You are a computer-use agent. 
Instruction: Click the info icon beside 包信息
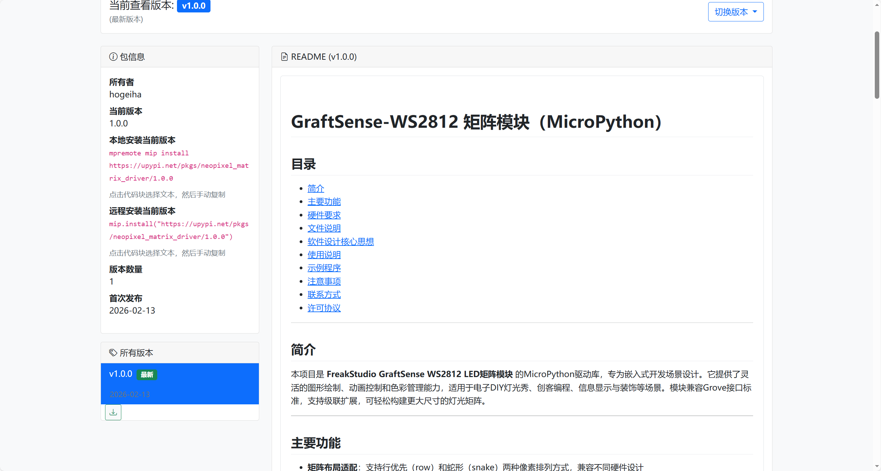(x=113, y=57)
